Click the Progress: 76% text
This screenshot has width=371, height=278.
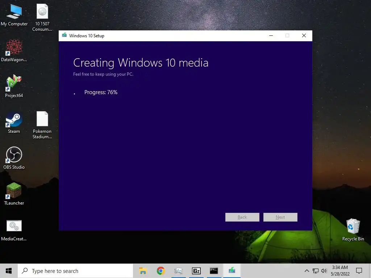click(101, 92)
